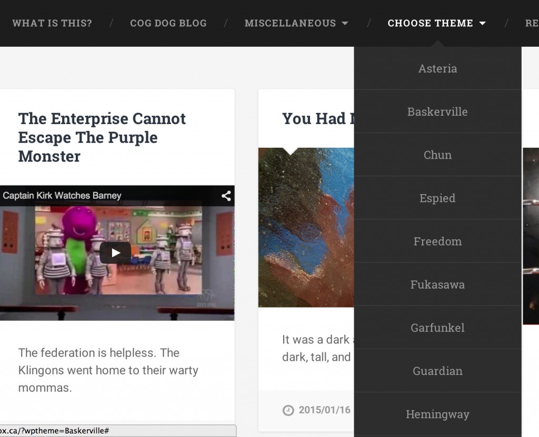
Task: Click the share icon on the video
Action: pyautogui.click(x=226, y=196)
